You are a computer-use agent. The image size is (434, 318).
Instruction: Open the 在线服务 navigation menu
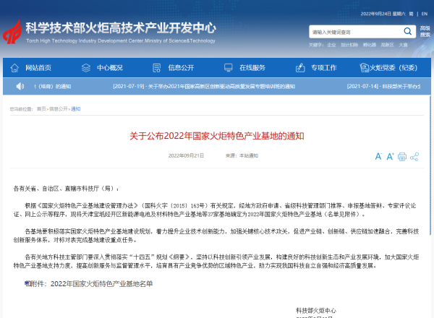coord(252,68)
